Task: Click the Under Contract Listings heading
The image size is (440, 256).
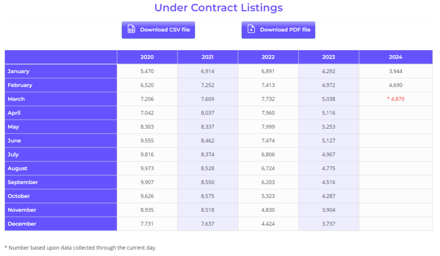Action: point(218,8)
